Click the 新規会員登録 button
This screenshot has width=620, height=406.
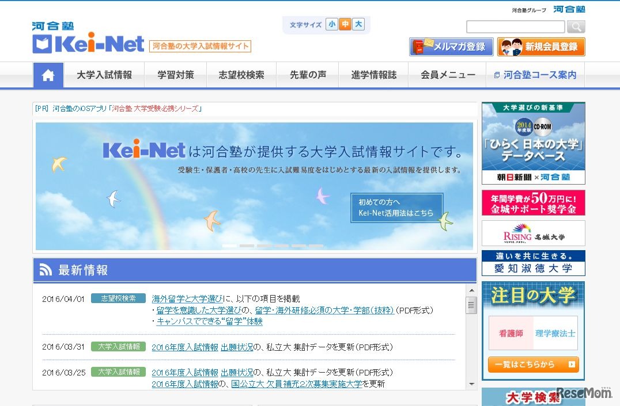(x=541, y=47)
